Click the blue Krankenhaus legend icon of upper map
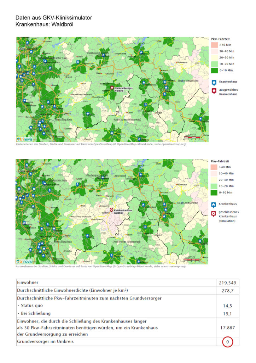Viewport: 256px width, 363px height. pos(214,82)
